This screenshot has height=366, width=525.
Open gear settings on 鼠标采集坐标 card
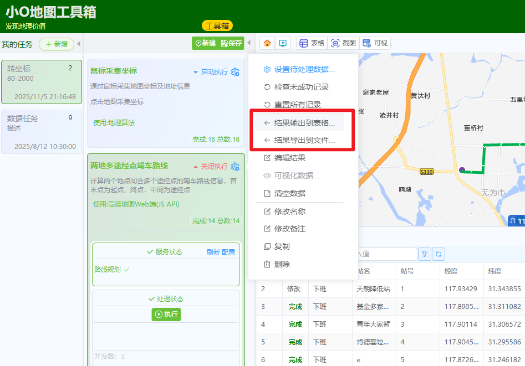[236, 72]
